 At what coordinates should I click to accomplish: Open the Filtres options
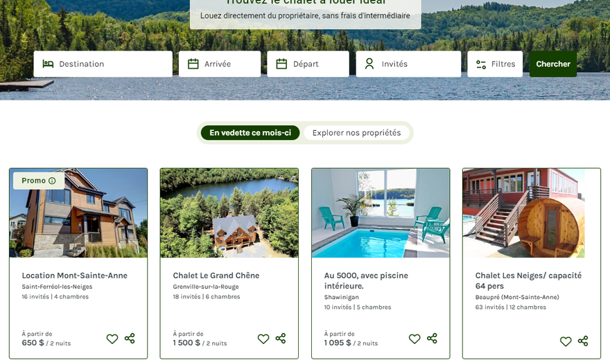pos(495,64)
